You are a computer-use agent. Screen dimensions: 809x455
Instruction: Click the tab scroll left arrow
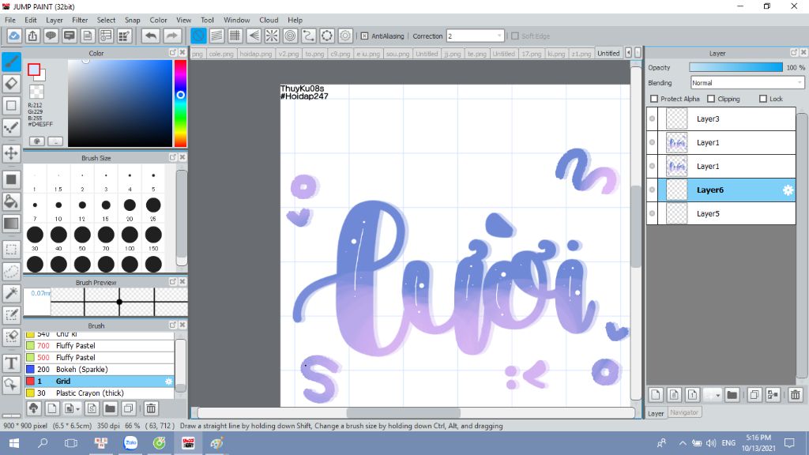point(628,53)
